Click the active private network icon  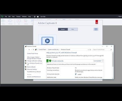[76, 74]
